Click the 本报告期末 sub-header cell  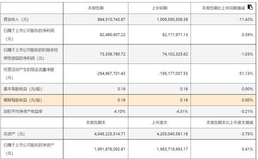pos(96,122)
